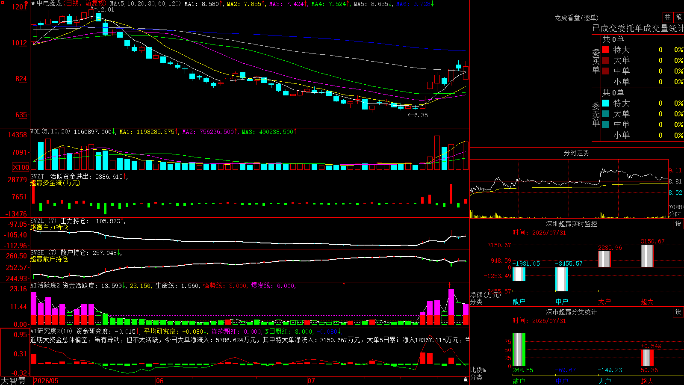Screen dimensions: 684x385
Task: Click the 龙虎看盘(逐单) panel title
Action: click(x=576, y=18)
